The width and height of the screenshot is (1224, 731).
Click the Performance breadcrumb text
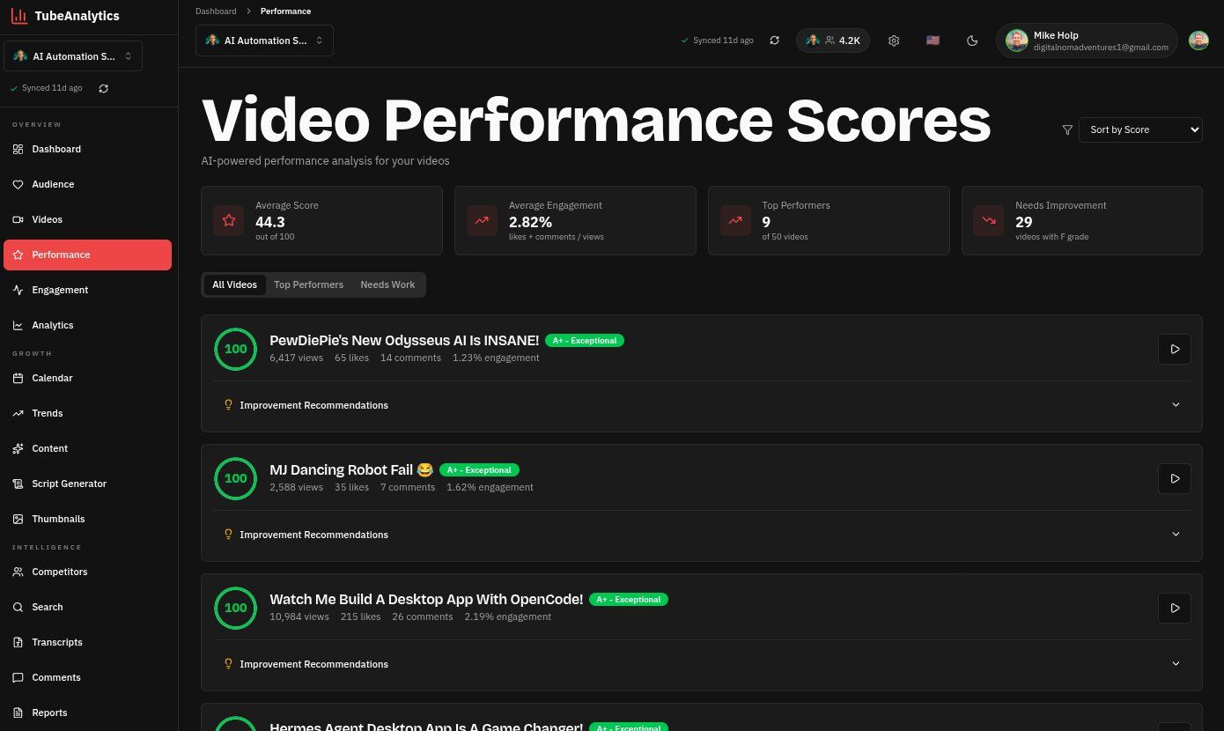pos(285,11)
